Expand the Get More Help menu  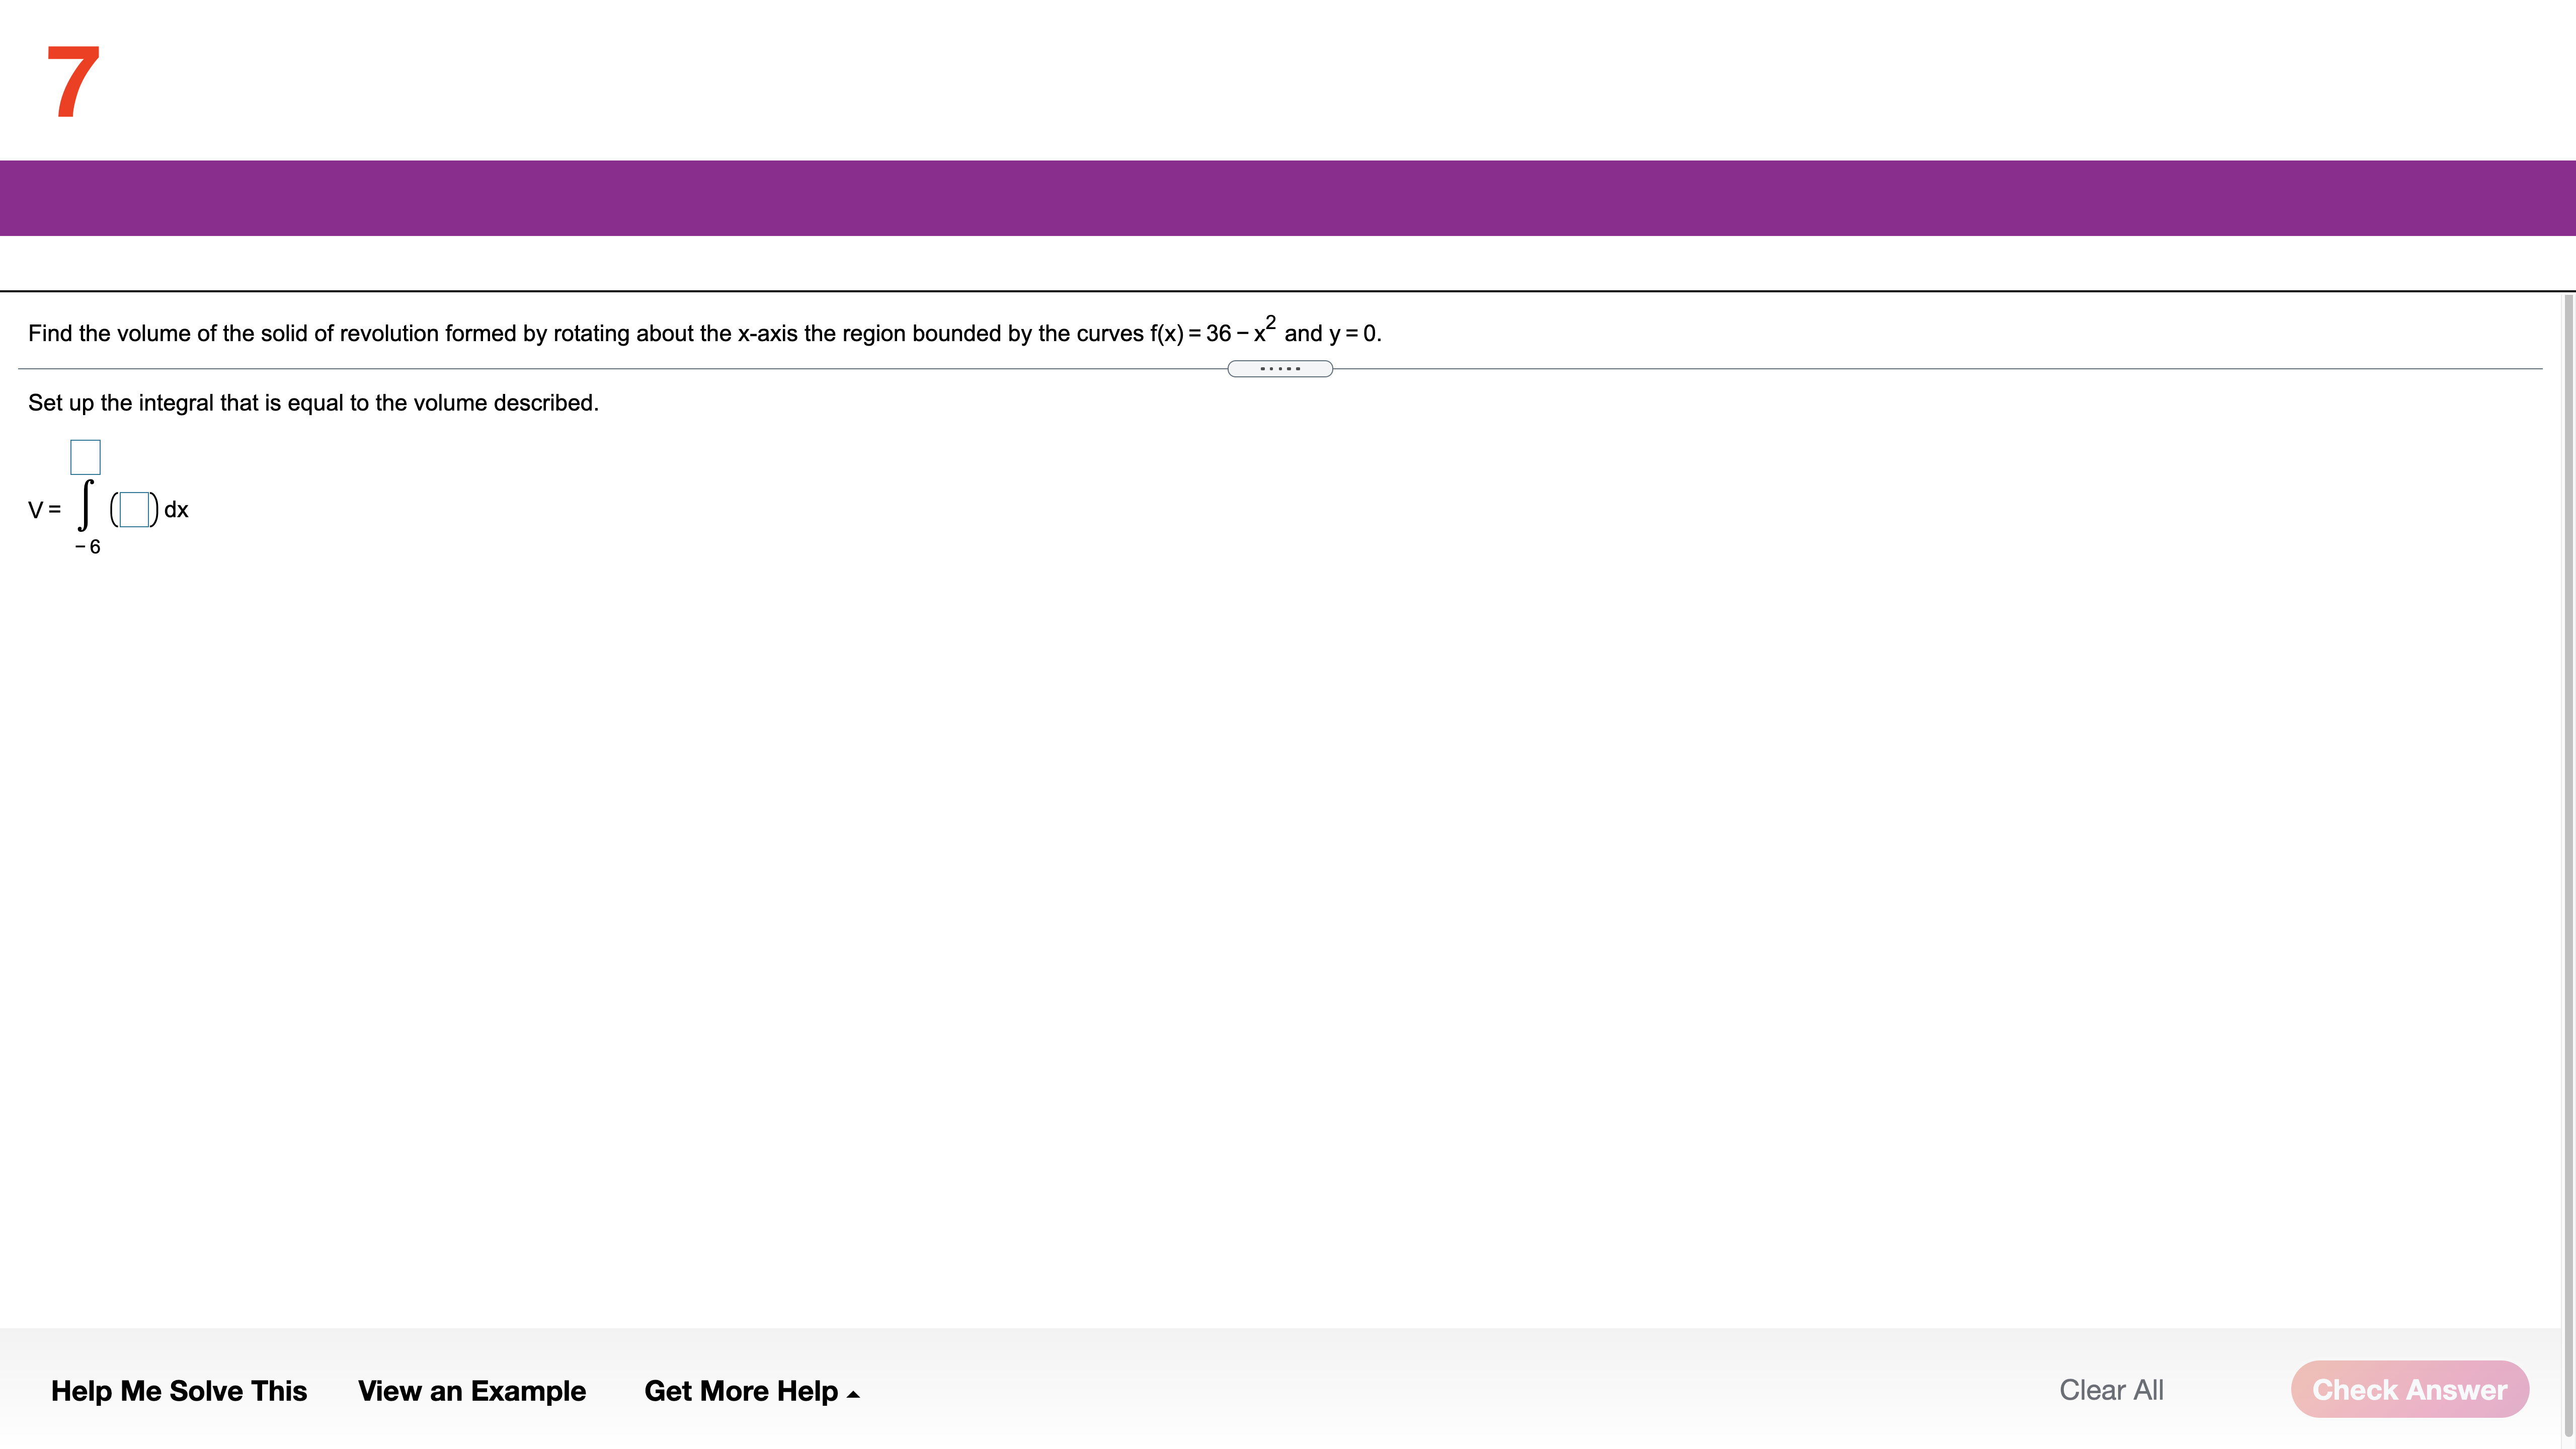741,1391
